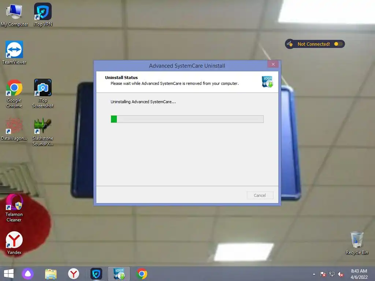Image resolution: width=375 pixels, height=281 pixels.
Task: Show hidden system tray icons
Action: pyautogui.click(x=314, y=274)
